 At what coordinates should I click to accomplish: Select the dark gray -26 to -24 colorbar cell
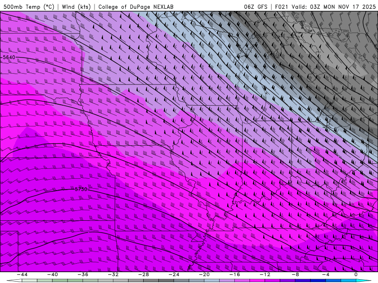coord(166,281)
